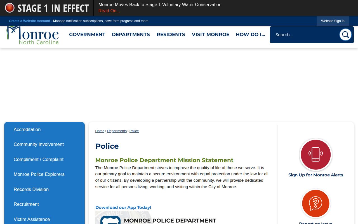Click the Mission Statement heading text
The height and width of the screenshot is (224, 358).
[x=164, y=160]
